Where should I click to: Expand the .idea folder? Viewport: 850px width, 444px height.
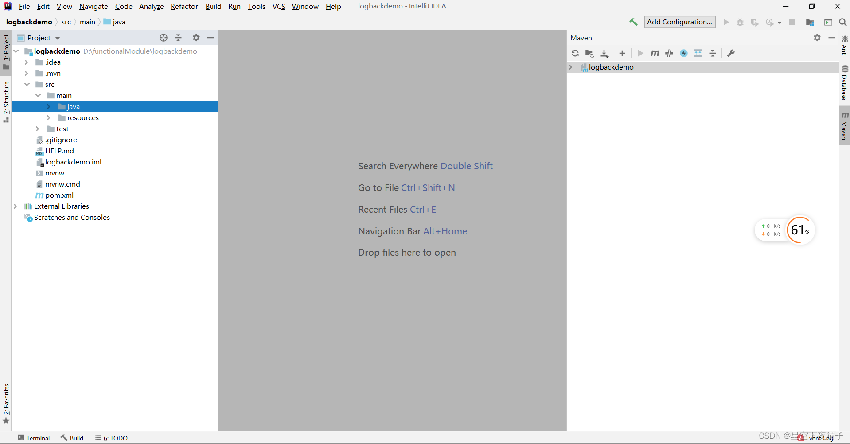pos(27,62)
